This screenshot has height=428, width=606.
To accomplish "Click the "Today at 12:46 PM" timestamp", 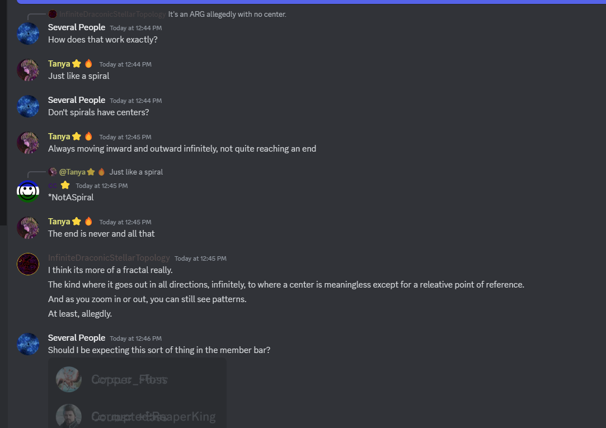I will (135, 338).
